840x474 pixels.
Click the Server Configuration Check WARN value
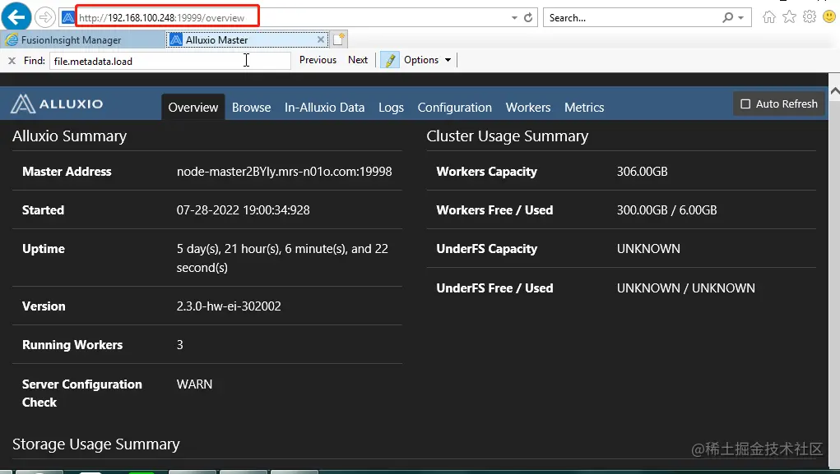point(194,384)
